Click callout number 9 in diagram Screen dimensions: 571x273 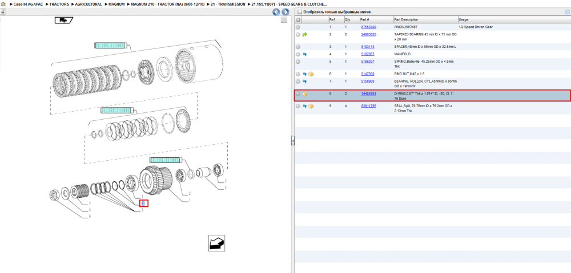click(143, 210)
